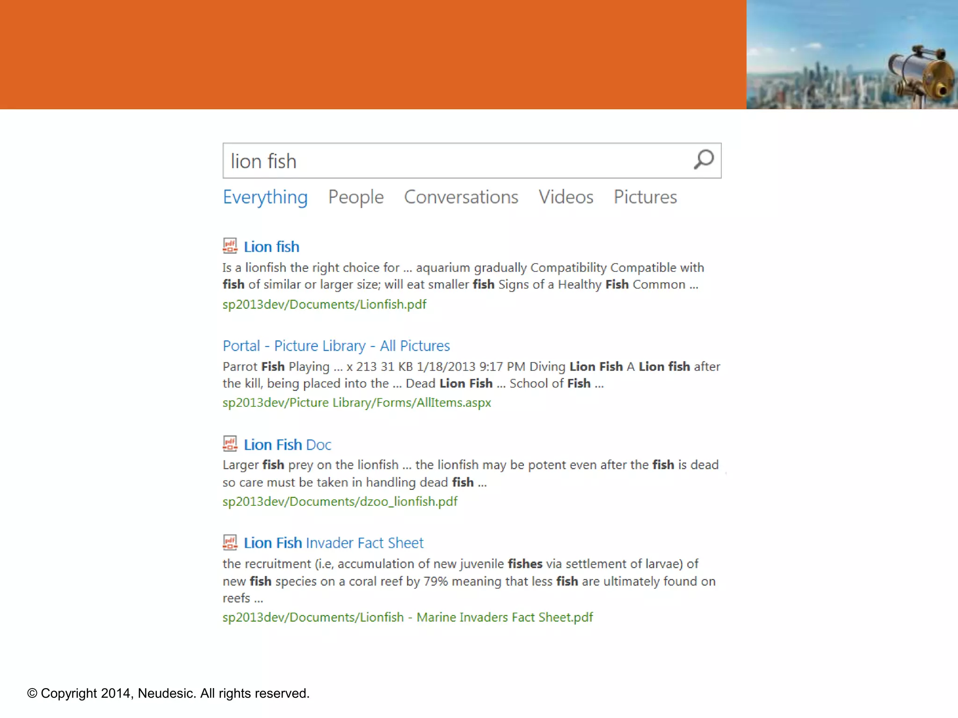
Task: Click the telescope cityscape header image
Action: [851, 55]
